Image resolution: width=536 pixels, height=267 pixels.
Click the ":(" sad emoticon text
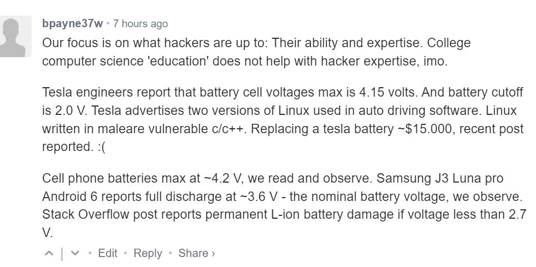pyautogui.click(x=101, y=147)
